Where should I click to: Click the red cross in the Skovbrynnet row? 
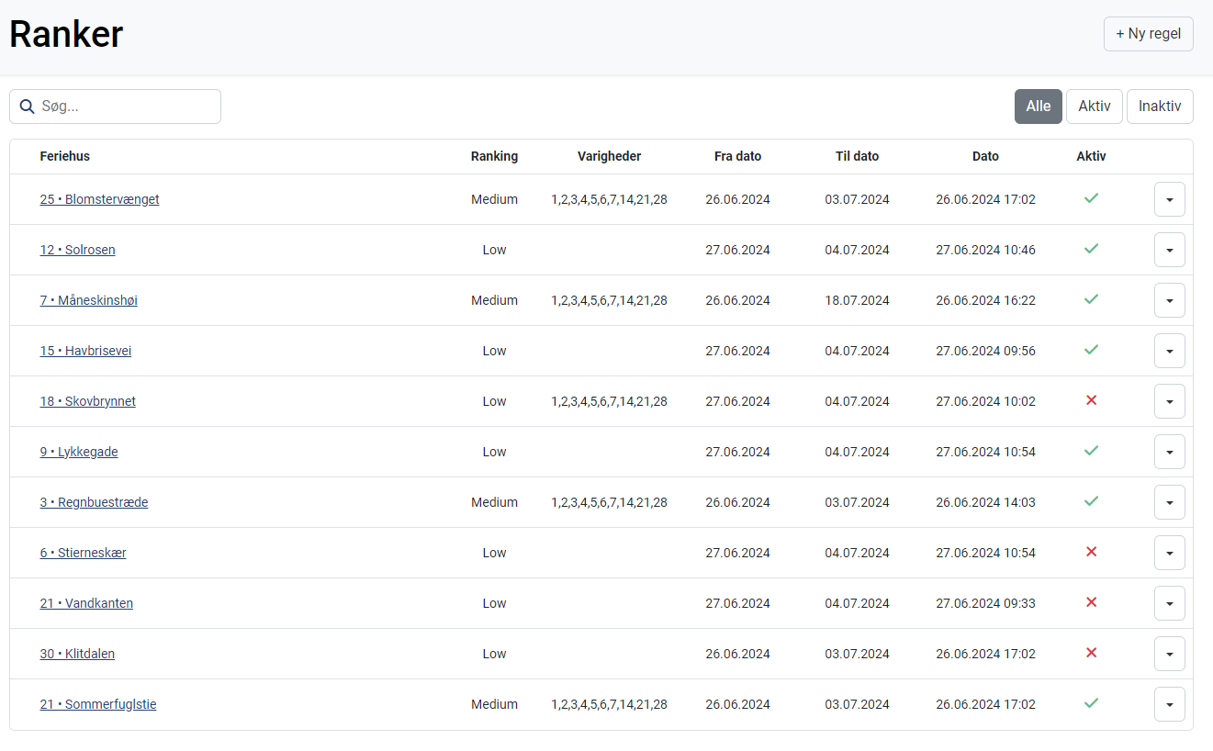pyautogui.click(x=1091, y=400)
